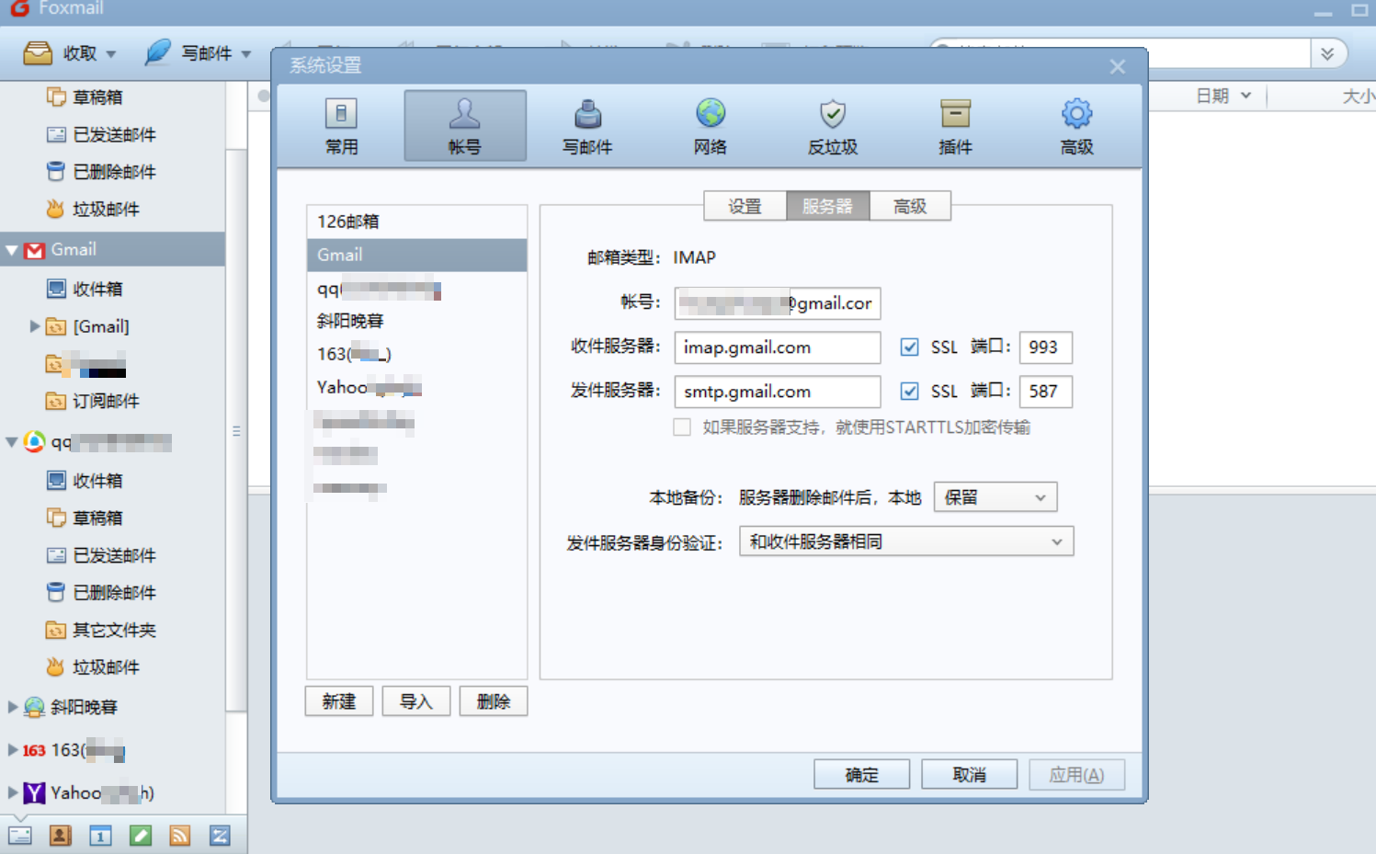Viewport: 1376px width, 854px height.
Task: Click the qq account icon in the sidebar
Action: pos(34,442)
